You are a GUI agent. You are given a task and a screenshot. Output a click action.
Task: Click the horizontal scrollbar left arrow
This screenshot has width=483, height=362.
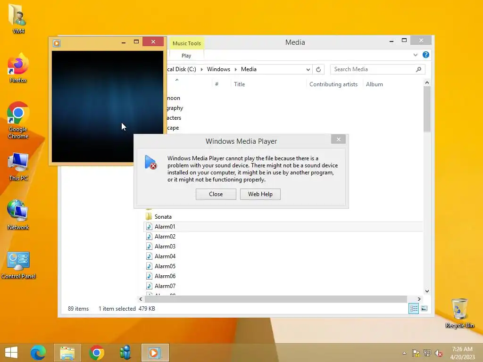click(141, 299)
